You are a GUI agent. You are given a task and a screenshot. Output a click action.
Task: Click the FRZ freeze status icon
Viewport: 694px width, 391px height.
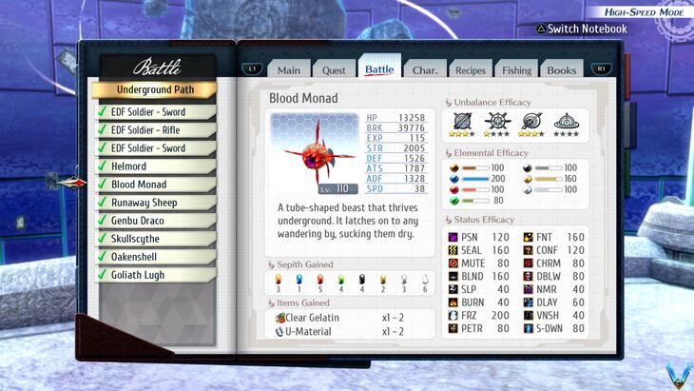coord(453,316)
